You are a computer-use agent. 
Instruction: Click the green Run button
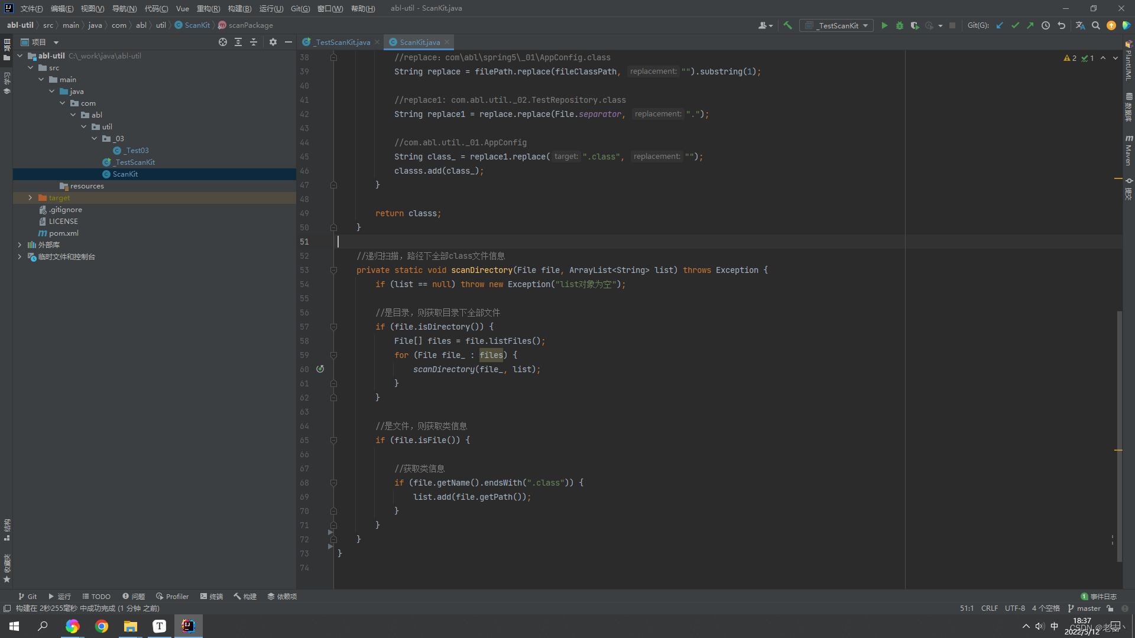(884, 25)
